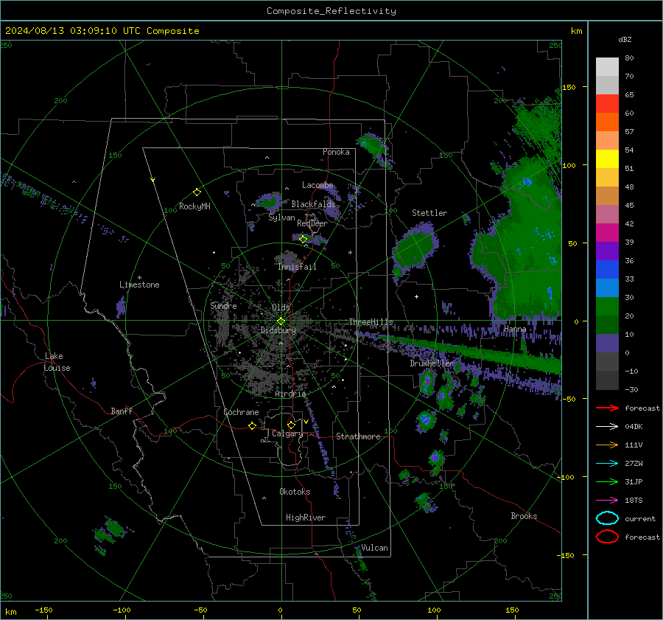Click the asterisk marker above Limestone
Viewport: 663px width, 620px height.
(139, 278)
